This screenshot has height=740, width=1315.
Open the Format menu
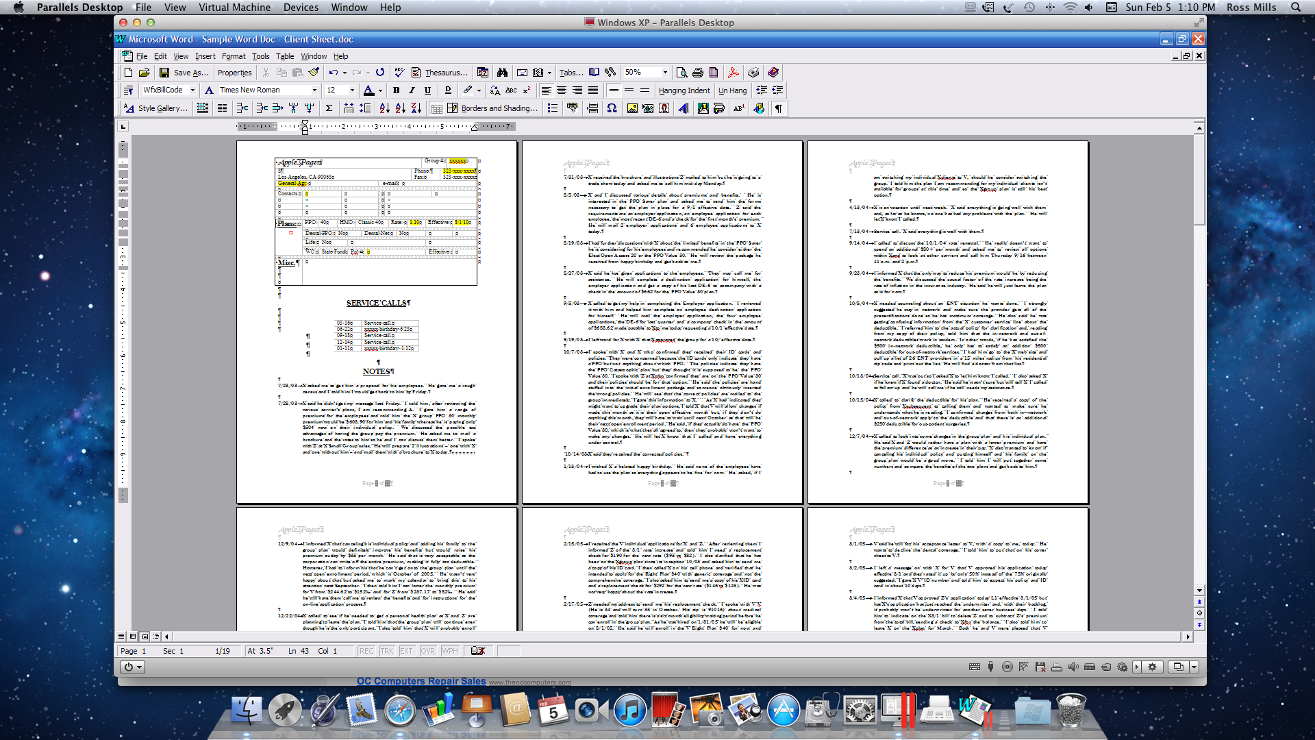233,56
